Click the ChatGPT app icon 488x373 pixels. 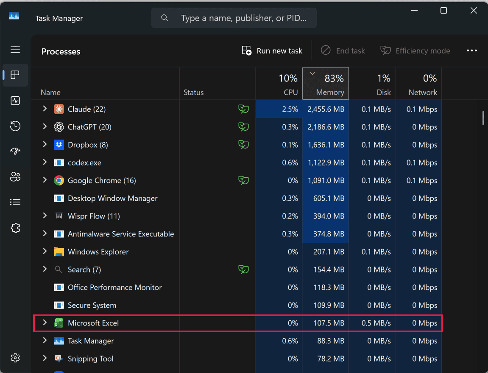(59, 127)
